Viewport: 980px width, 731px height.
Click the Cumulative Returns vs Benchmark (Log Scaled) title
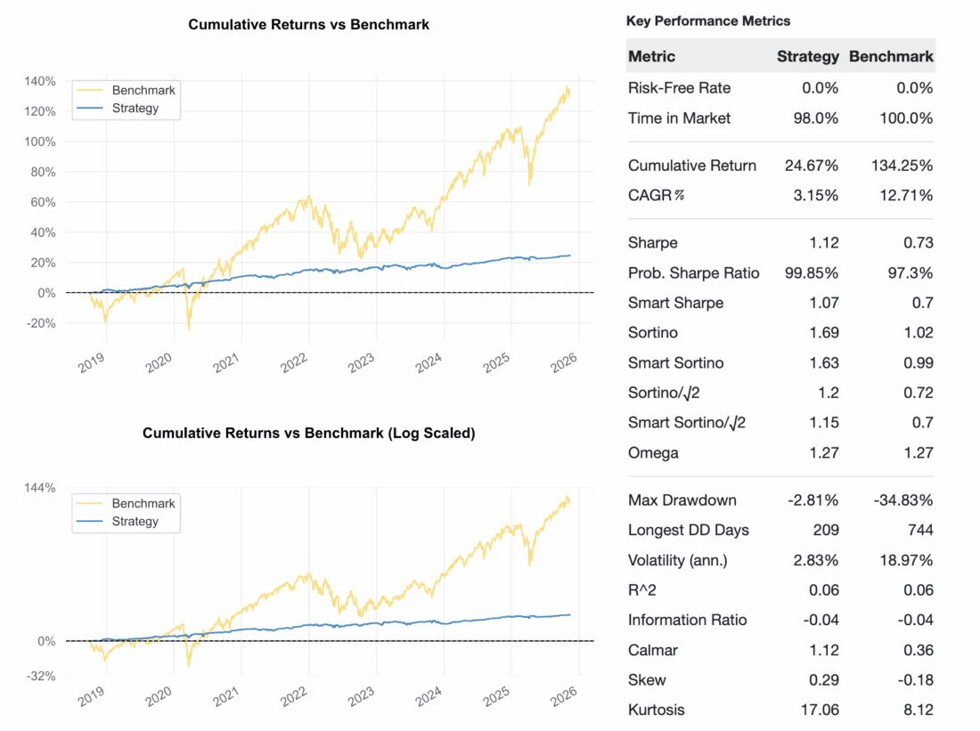[308, 434]
